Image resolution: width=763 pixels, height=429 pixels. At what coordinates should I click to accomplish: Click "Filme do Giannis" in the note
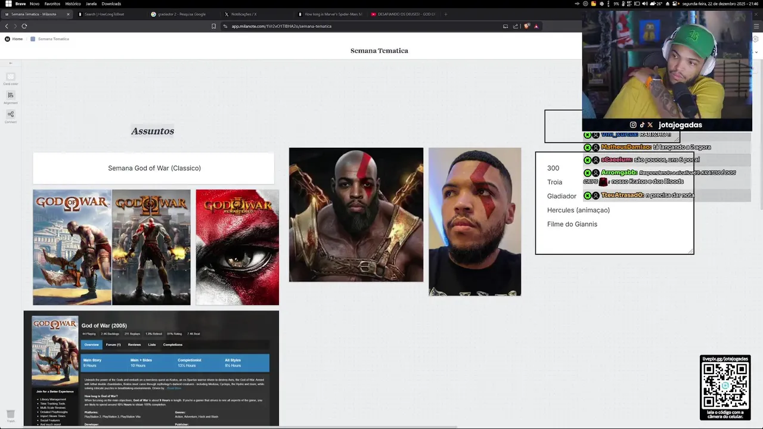pyautogui.click(x=572, y=224)
